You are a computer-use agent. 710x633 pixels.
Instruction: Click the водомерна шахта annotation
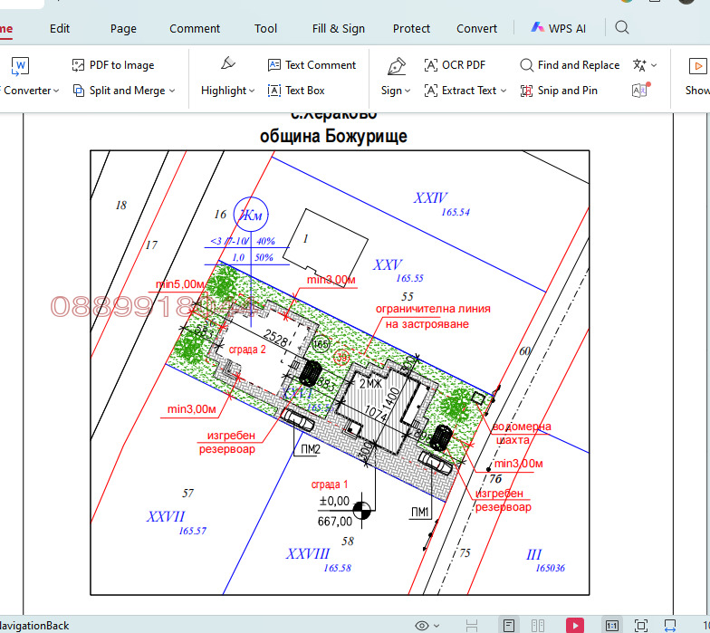point(522,433)
